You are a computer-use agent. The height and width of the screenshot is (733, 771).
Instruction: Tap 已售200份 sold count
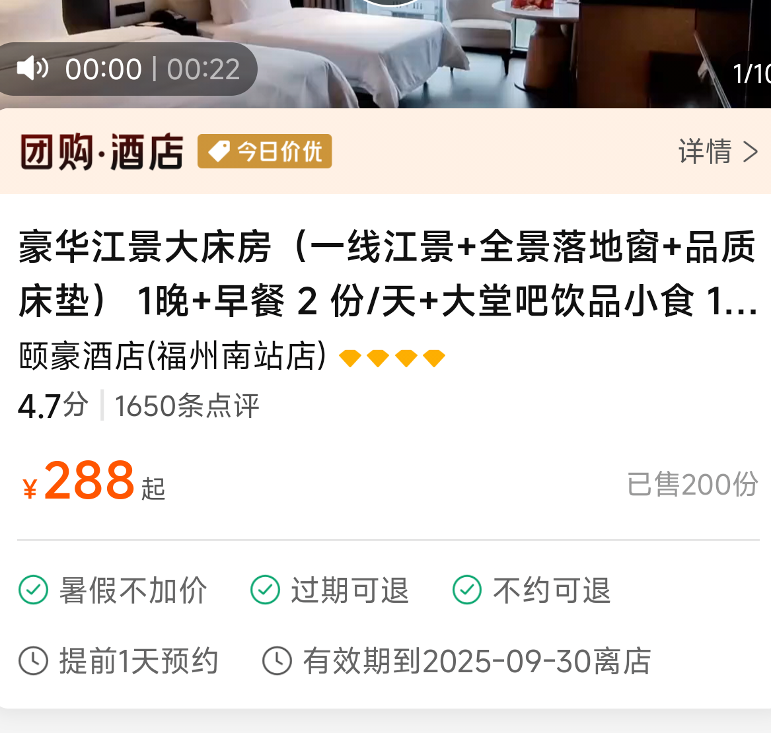[692, 484]
